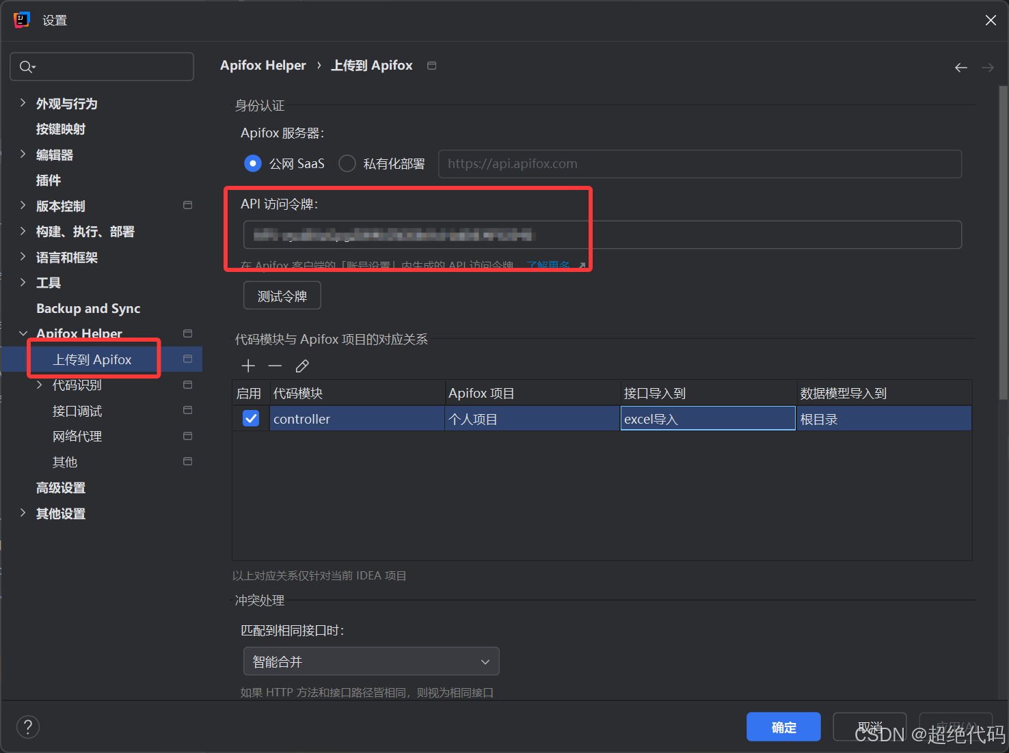Click the project-level icon in breadcrumb header

[x=431, y=66]
